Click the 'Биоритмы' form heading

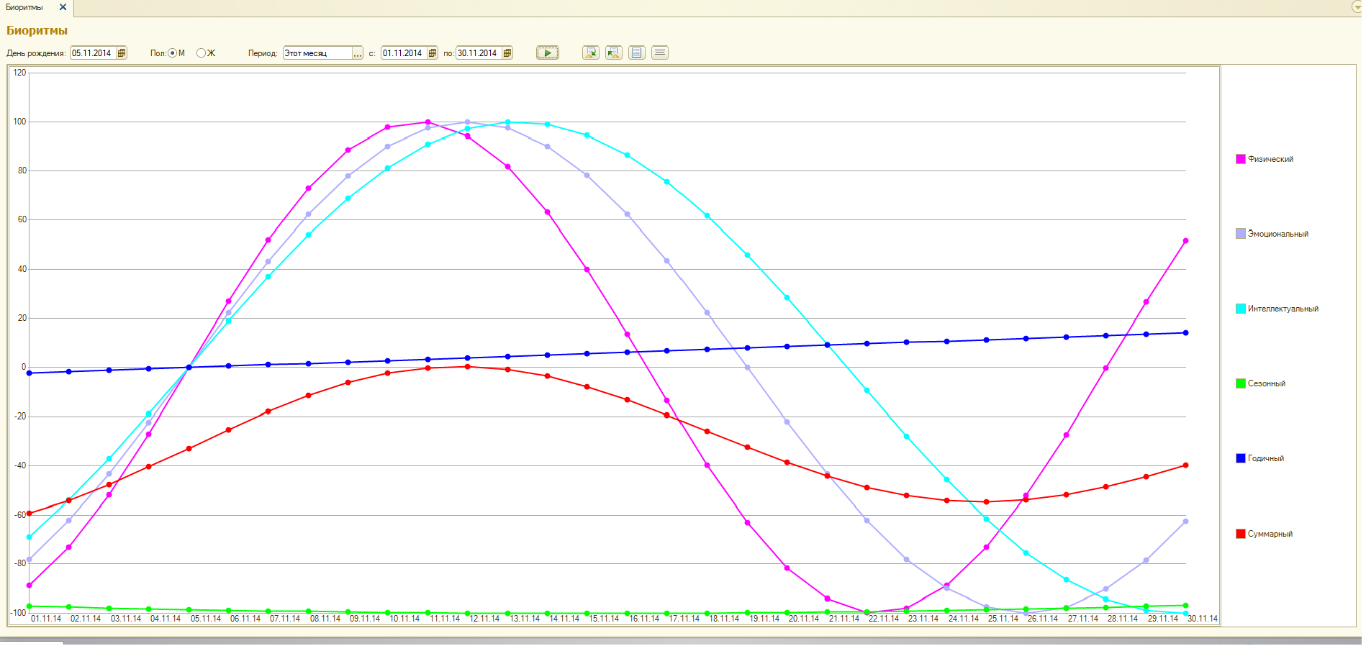click(37, 30)
